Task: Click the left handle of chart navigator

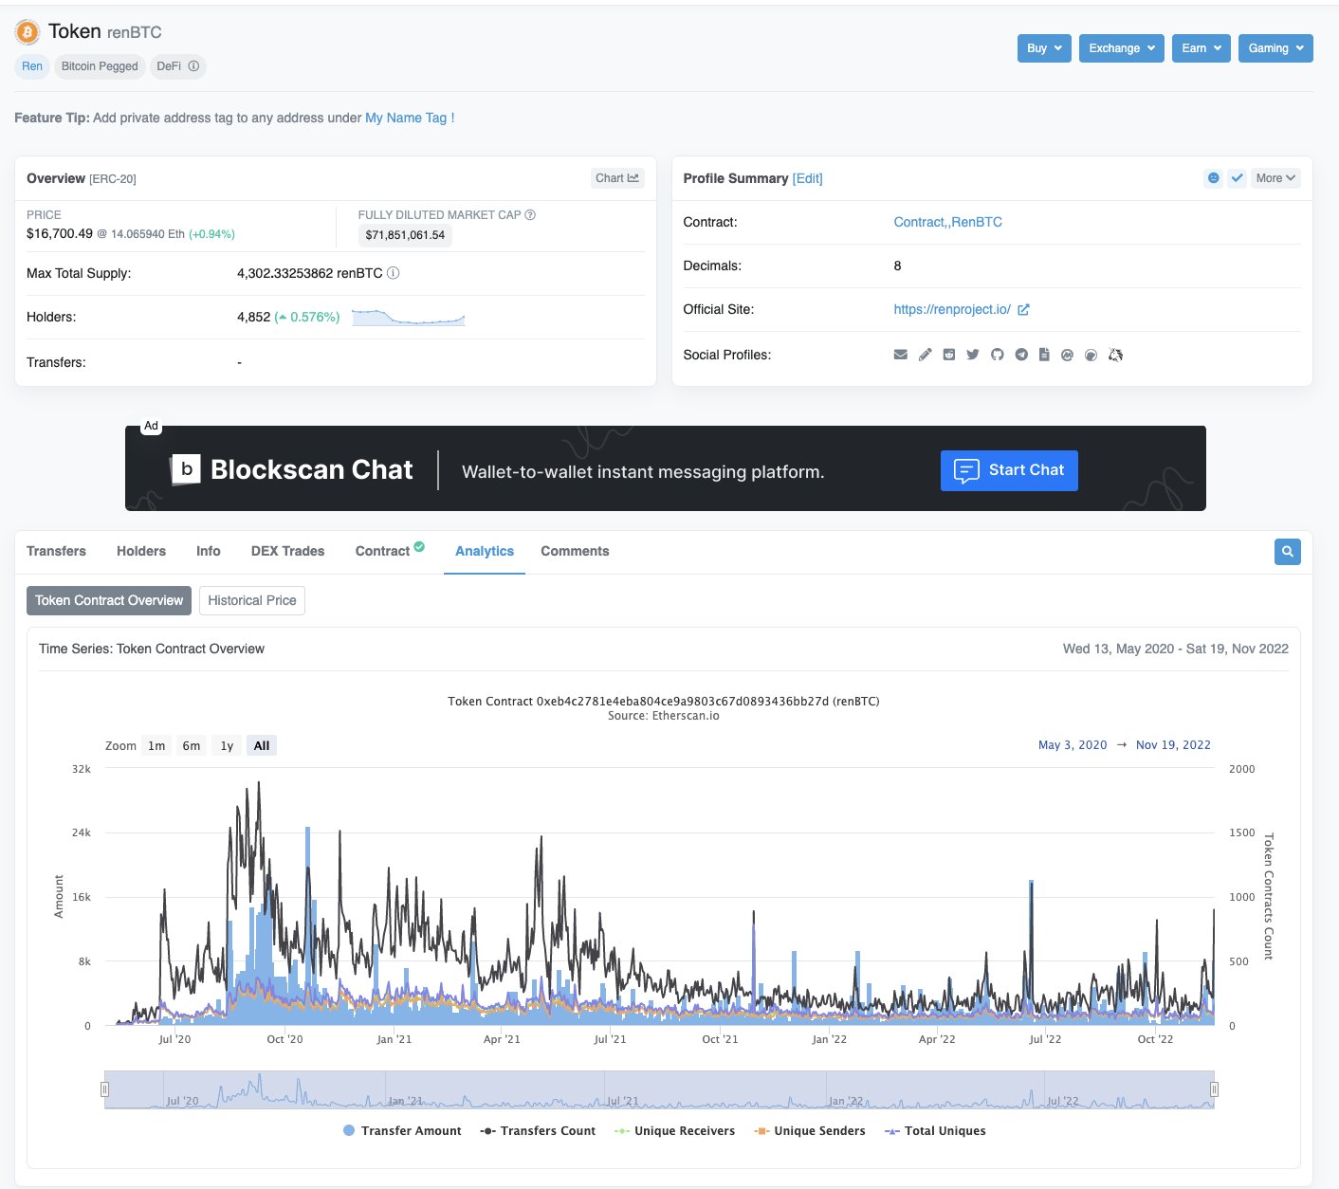Action: click(105, 1089)
